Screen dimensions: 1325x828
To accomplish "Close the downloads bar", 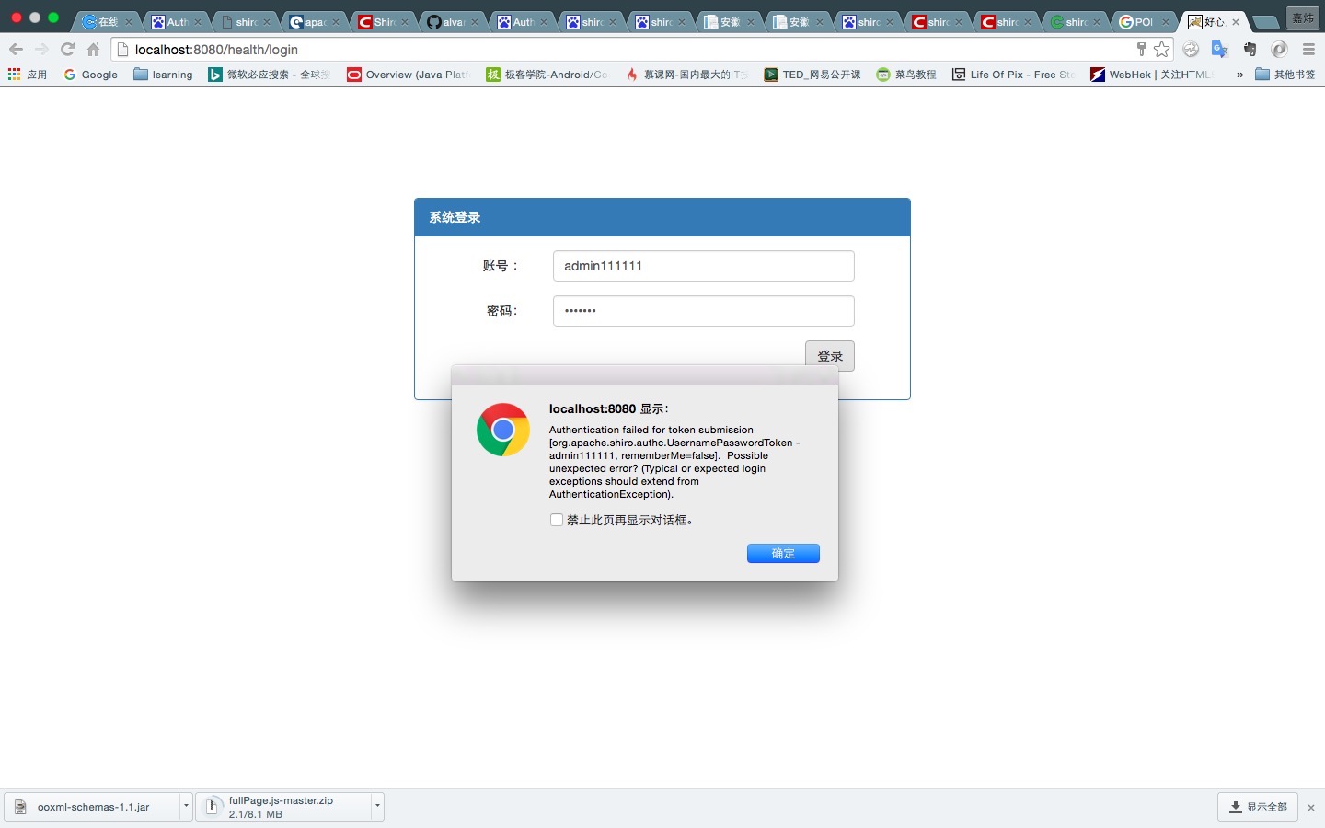I will [x=1311, y=808].
